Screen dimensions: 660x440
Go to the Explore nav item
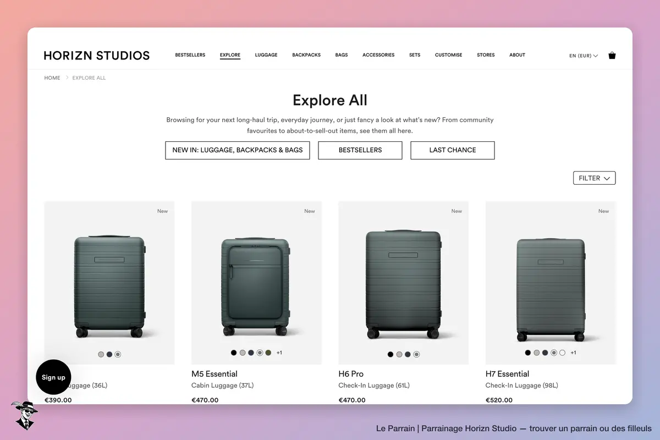(230, 55)
